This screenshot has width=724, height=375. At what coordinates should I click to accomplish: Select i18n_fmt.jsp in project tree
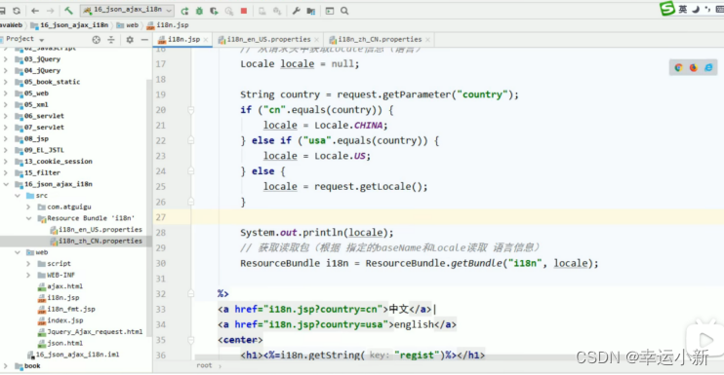(x=66, y=309)
